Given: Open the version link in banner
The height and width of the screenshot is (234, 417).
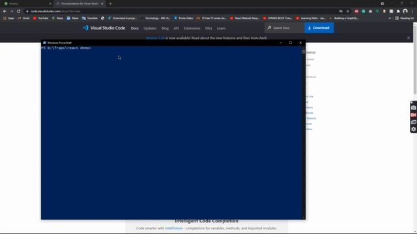Looking at the screenshot, I should tap(155, 38).
